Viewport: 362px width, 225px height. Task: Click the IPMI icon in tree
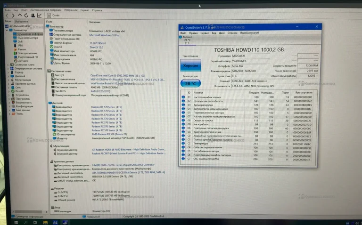point(15,45)
